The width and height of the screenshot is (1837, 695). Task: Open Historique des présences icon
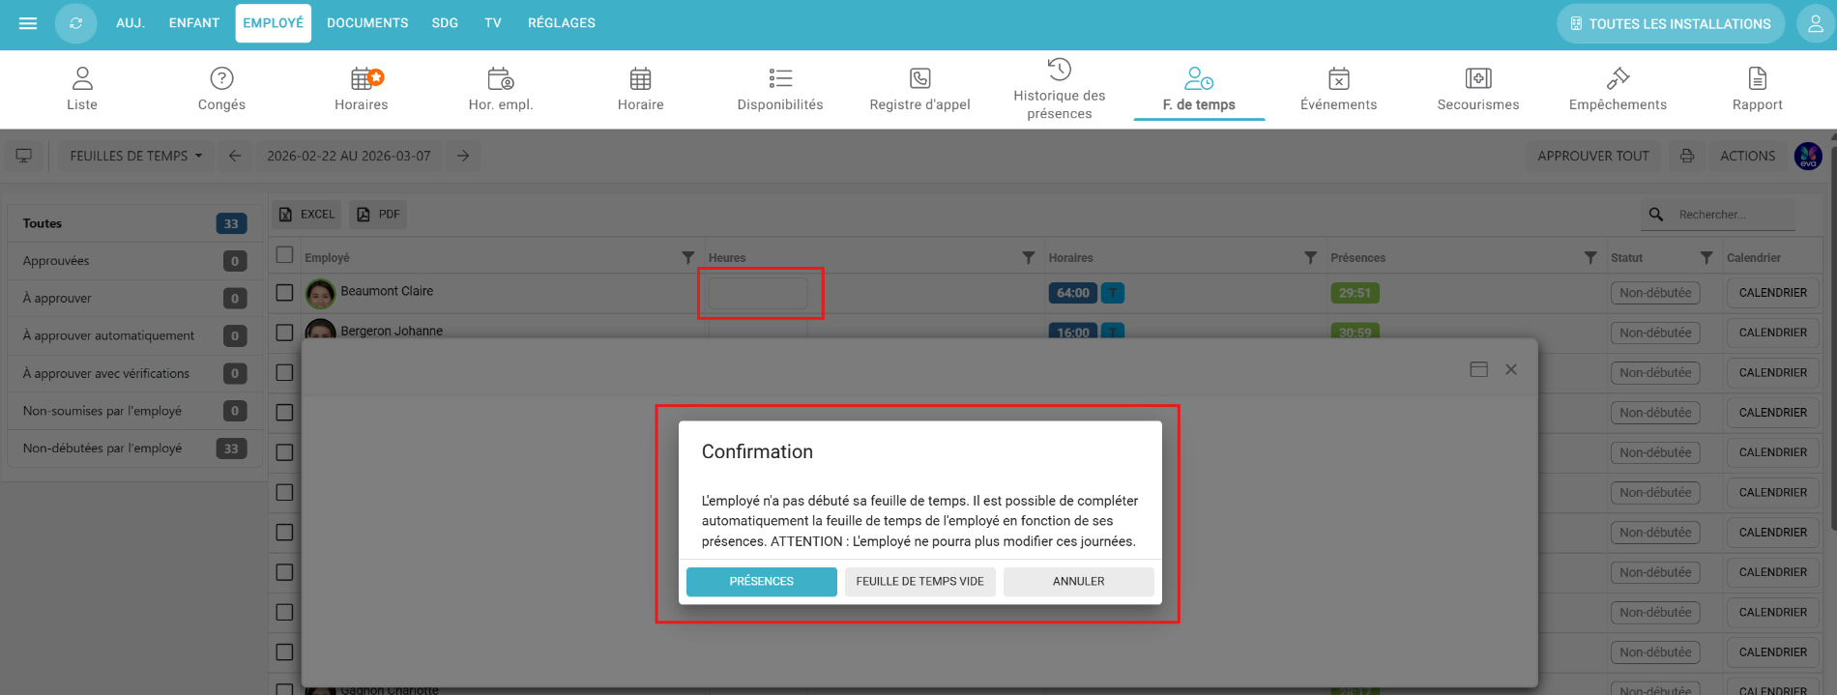pyautogui.click(x=1059, y=70)
